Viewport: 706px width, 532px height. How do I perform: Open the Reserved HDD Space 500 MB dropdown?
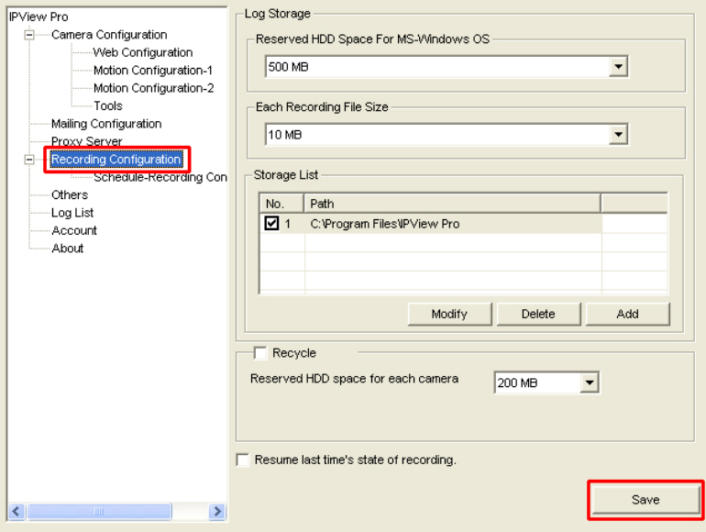618,67
